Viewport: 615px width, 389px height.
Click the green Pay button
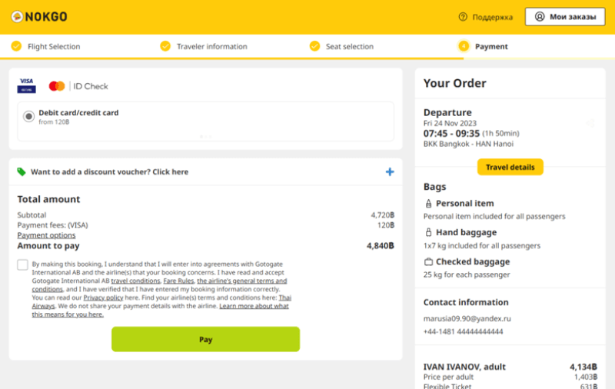pyautogui.click(x=205, y=339)
